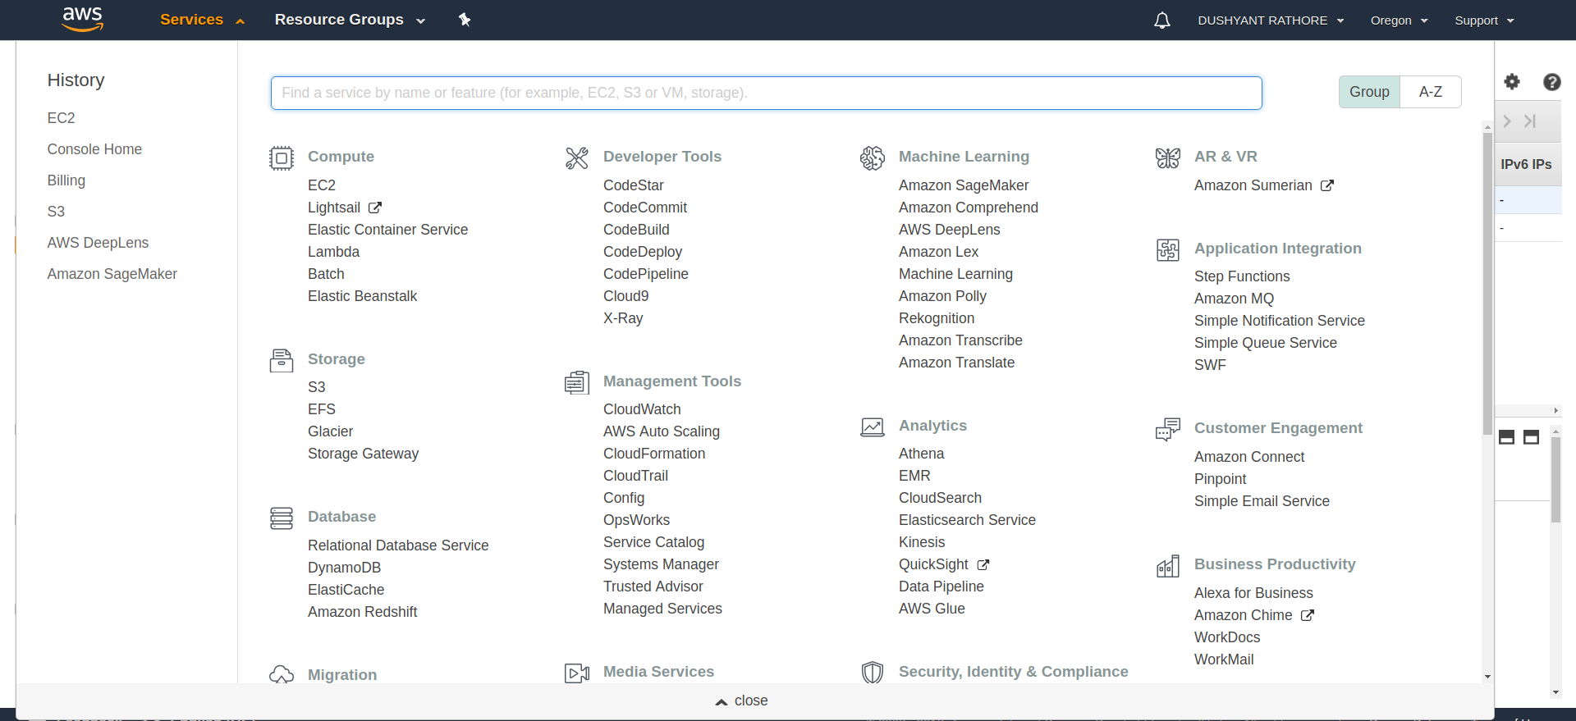Open Console Home from History
This screenshot has width=1576, height=721.
(94, 149)
